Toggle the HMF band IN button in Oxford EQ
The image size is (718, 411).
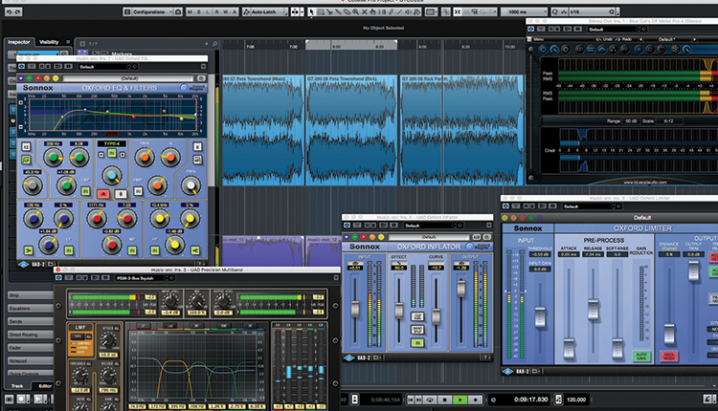[x=138, y=191]
